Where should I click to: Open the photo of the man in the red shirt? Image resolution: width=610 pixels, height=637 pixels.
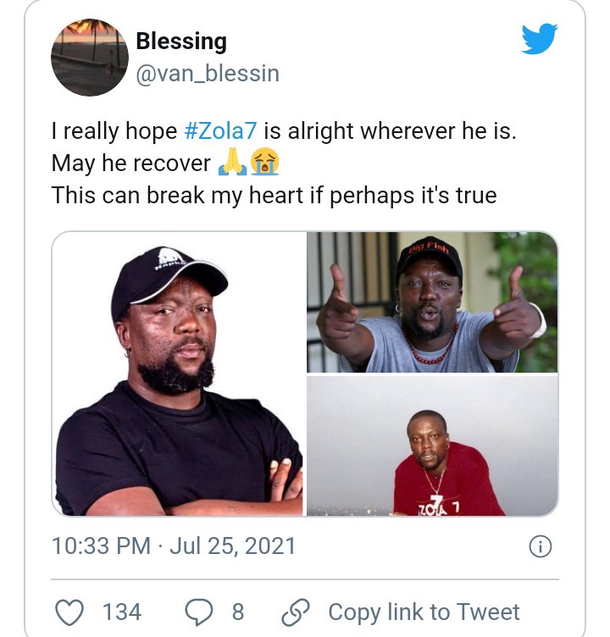(432, 446)
